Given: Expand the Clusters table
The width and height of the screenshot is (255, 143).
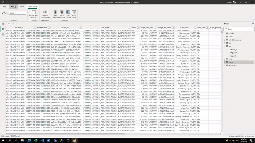Looking at the screenshot, I should tap(225, 33).
